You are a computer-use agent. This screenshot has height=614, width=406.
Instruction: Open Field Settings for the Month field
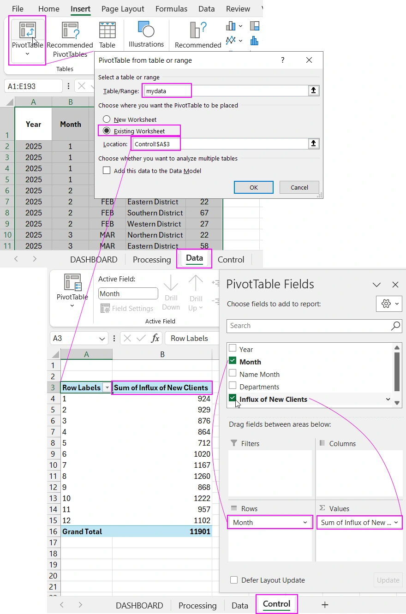pyautogui.click(x=127, y=308)
